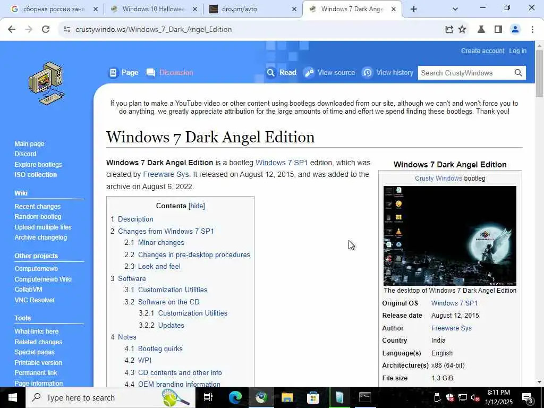Open CollabVM sidebar link
The height and width of the screenshot is (408, 544).
point(29,290)
